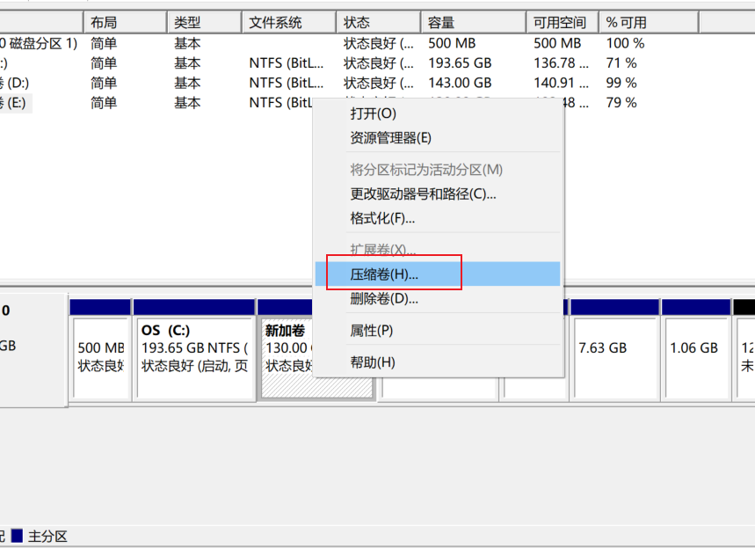Sort by the 容量 column header
Image resolution: width=755 pixels, height=548 pixels.
(x=474, y=22)
